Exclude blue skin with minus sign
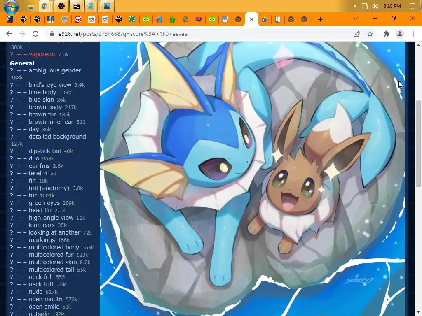 [x=25, y=100]
